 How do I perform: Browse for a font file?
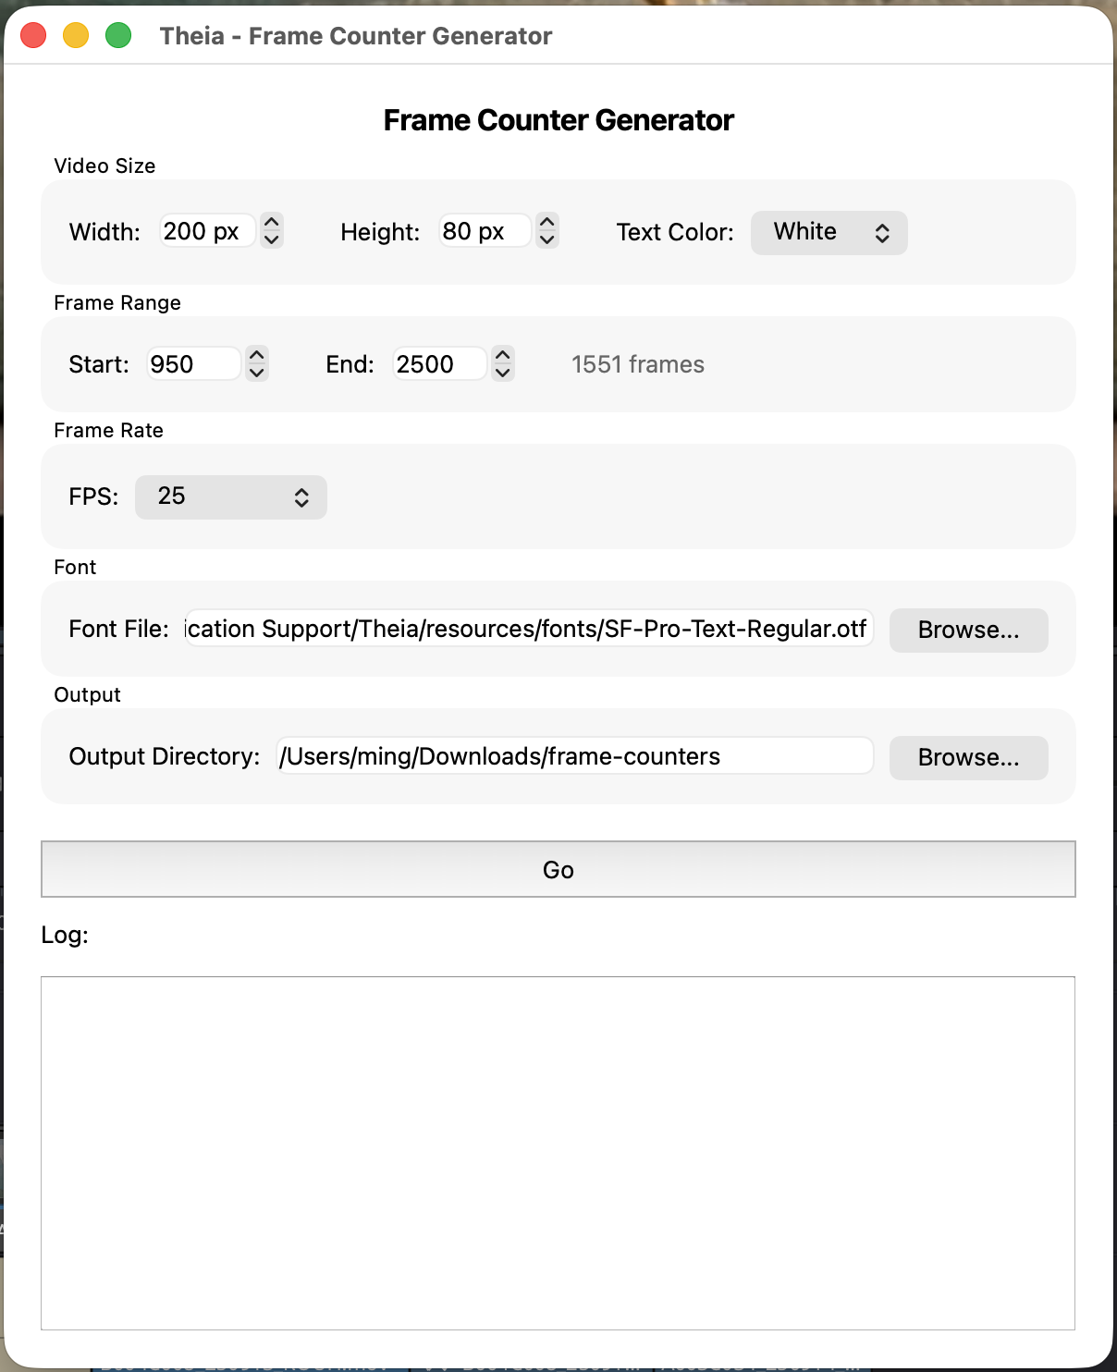pos(968,630)
